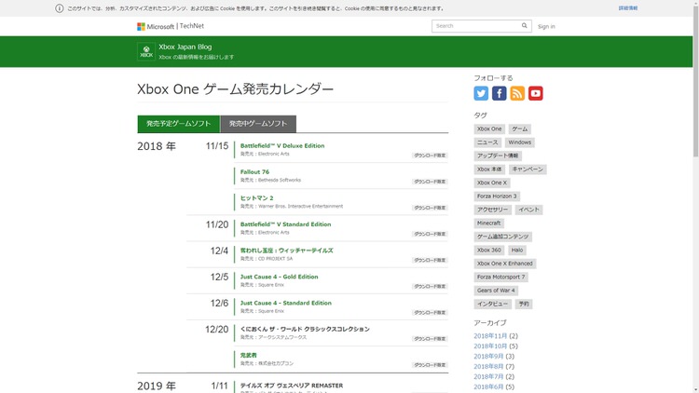Open the Xbox Japan Blog title link

185,47
